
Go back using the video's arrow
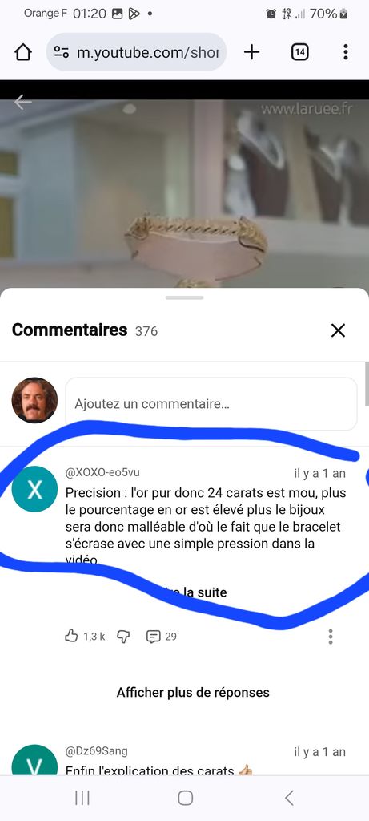click(23, 102)
